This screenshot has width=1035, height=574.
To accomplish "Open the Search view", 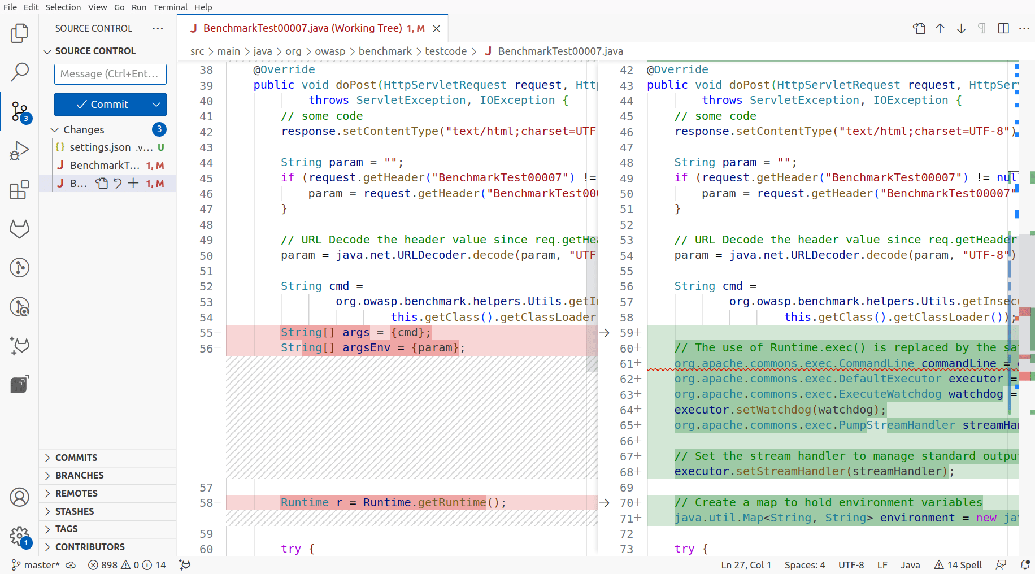I will click(19, 72).
